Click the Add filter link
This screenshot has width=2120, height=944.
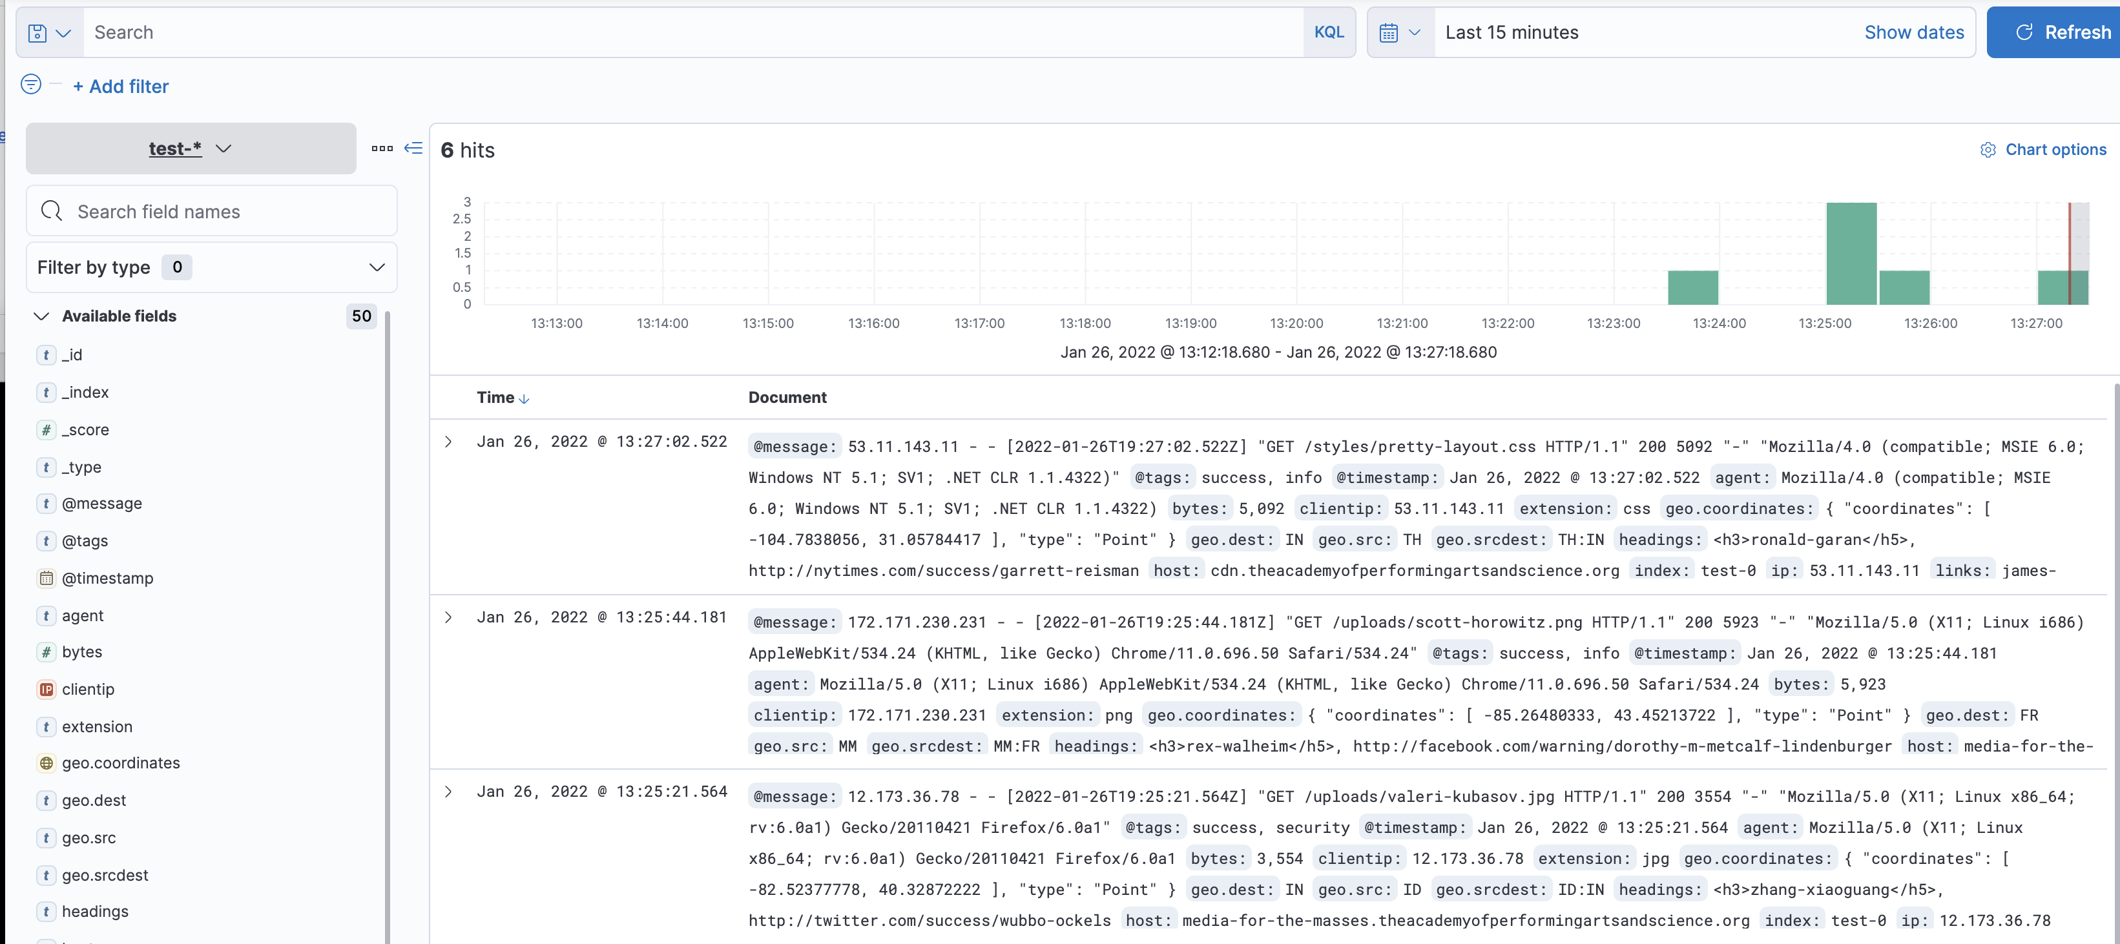click(x=121, y=87)
